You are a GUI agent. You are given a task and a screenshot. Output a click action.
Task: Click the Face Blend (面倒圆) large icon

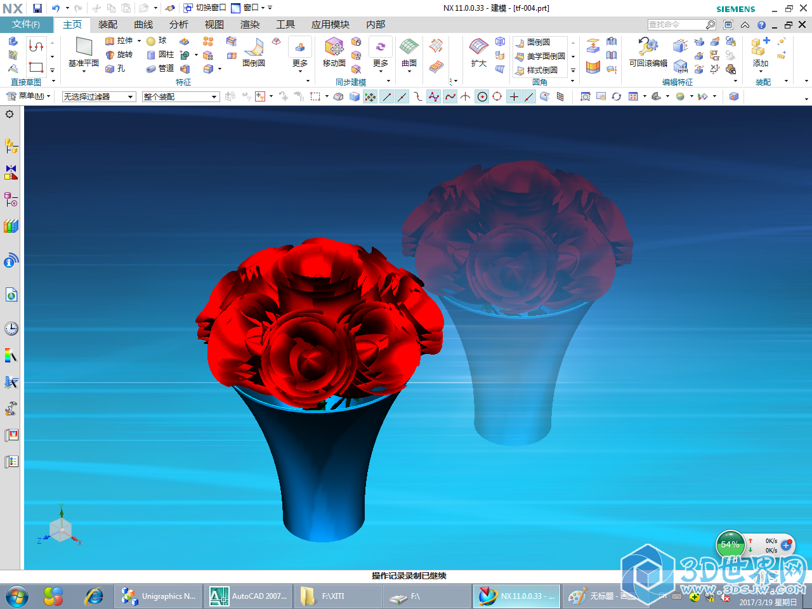(x=254, y=52)
